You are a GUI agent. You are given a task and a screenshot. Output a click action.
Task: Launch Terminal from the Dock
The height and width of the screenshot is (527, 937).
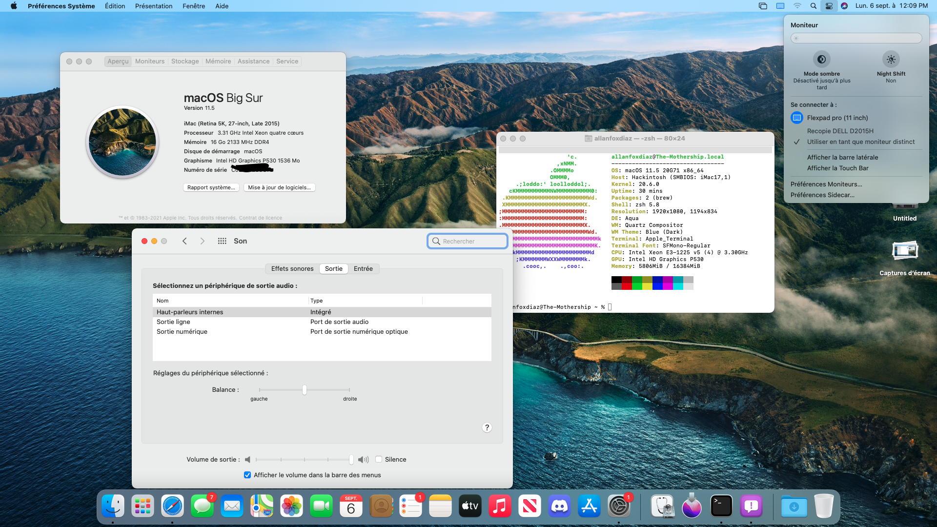[721, 506]
